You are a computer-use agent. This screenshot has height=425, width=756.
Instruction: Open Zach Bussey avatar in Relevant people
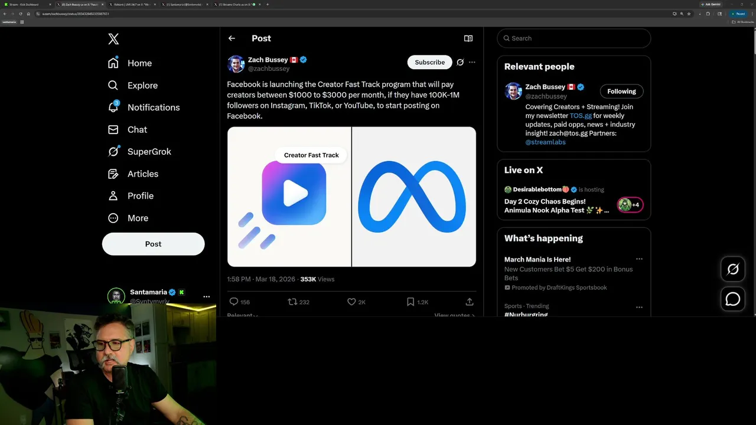tap(513, 91)
